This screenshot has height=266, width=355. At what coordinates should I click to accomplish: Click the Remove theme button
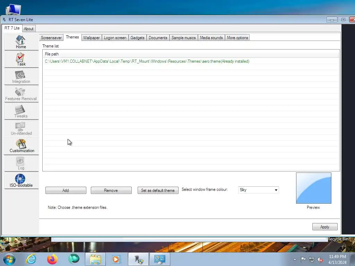(x=111, y=190)
